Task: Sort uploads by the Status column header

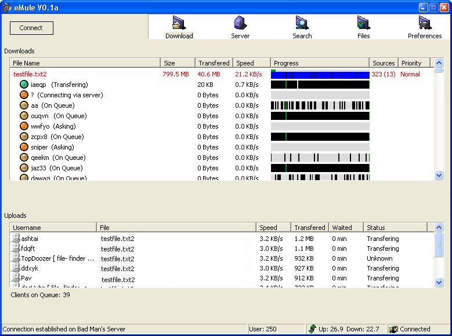Action: pyautogui.click(x=395, y=228)
